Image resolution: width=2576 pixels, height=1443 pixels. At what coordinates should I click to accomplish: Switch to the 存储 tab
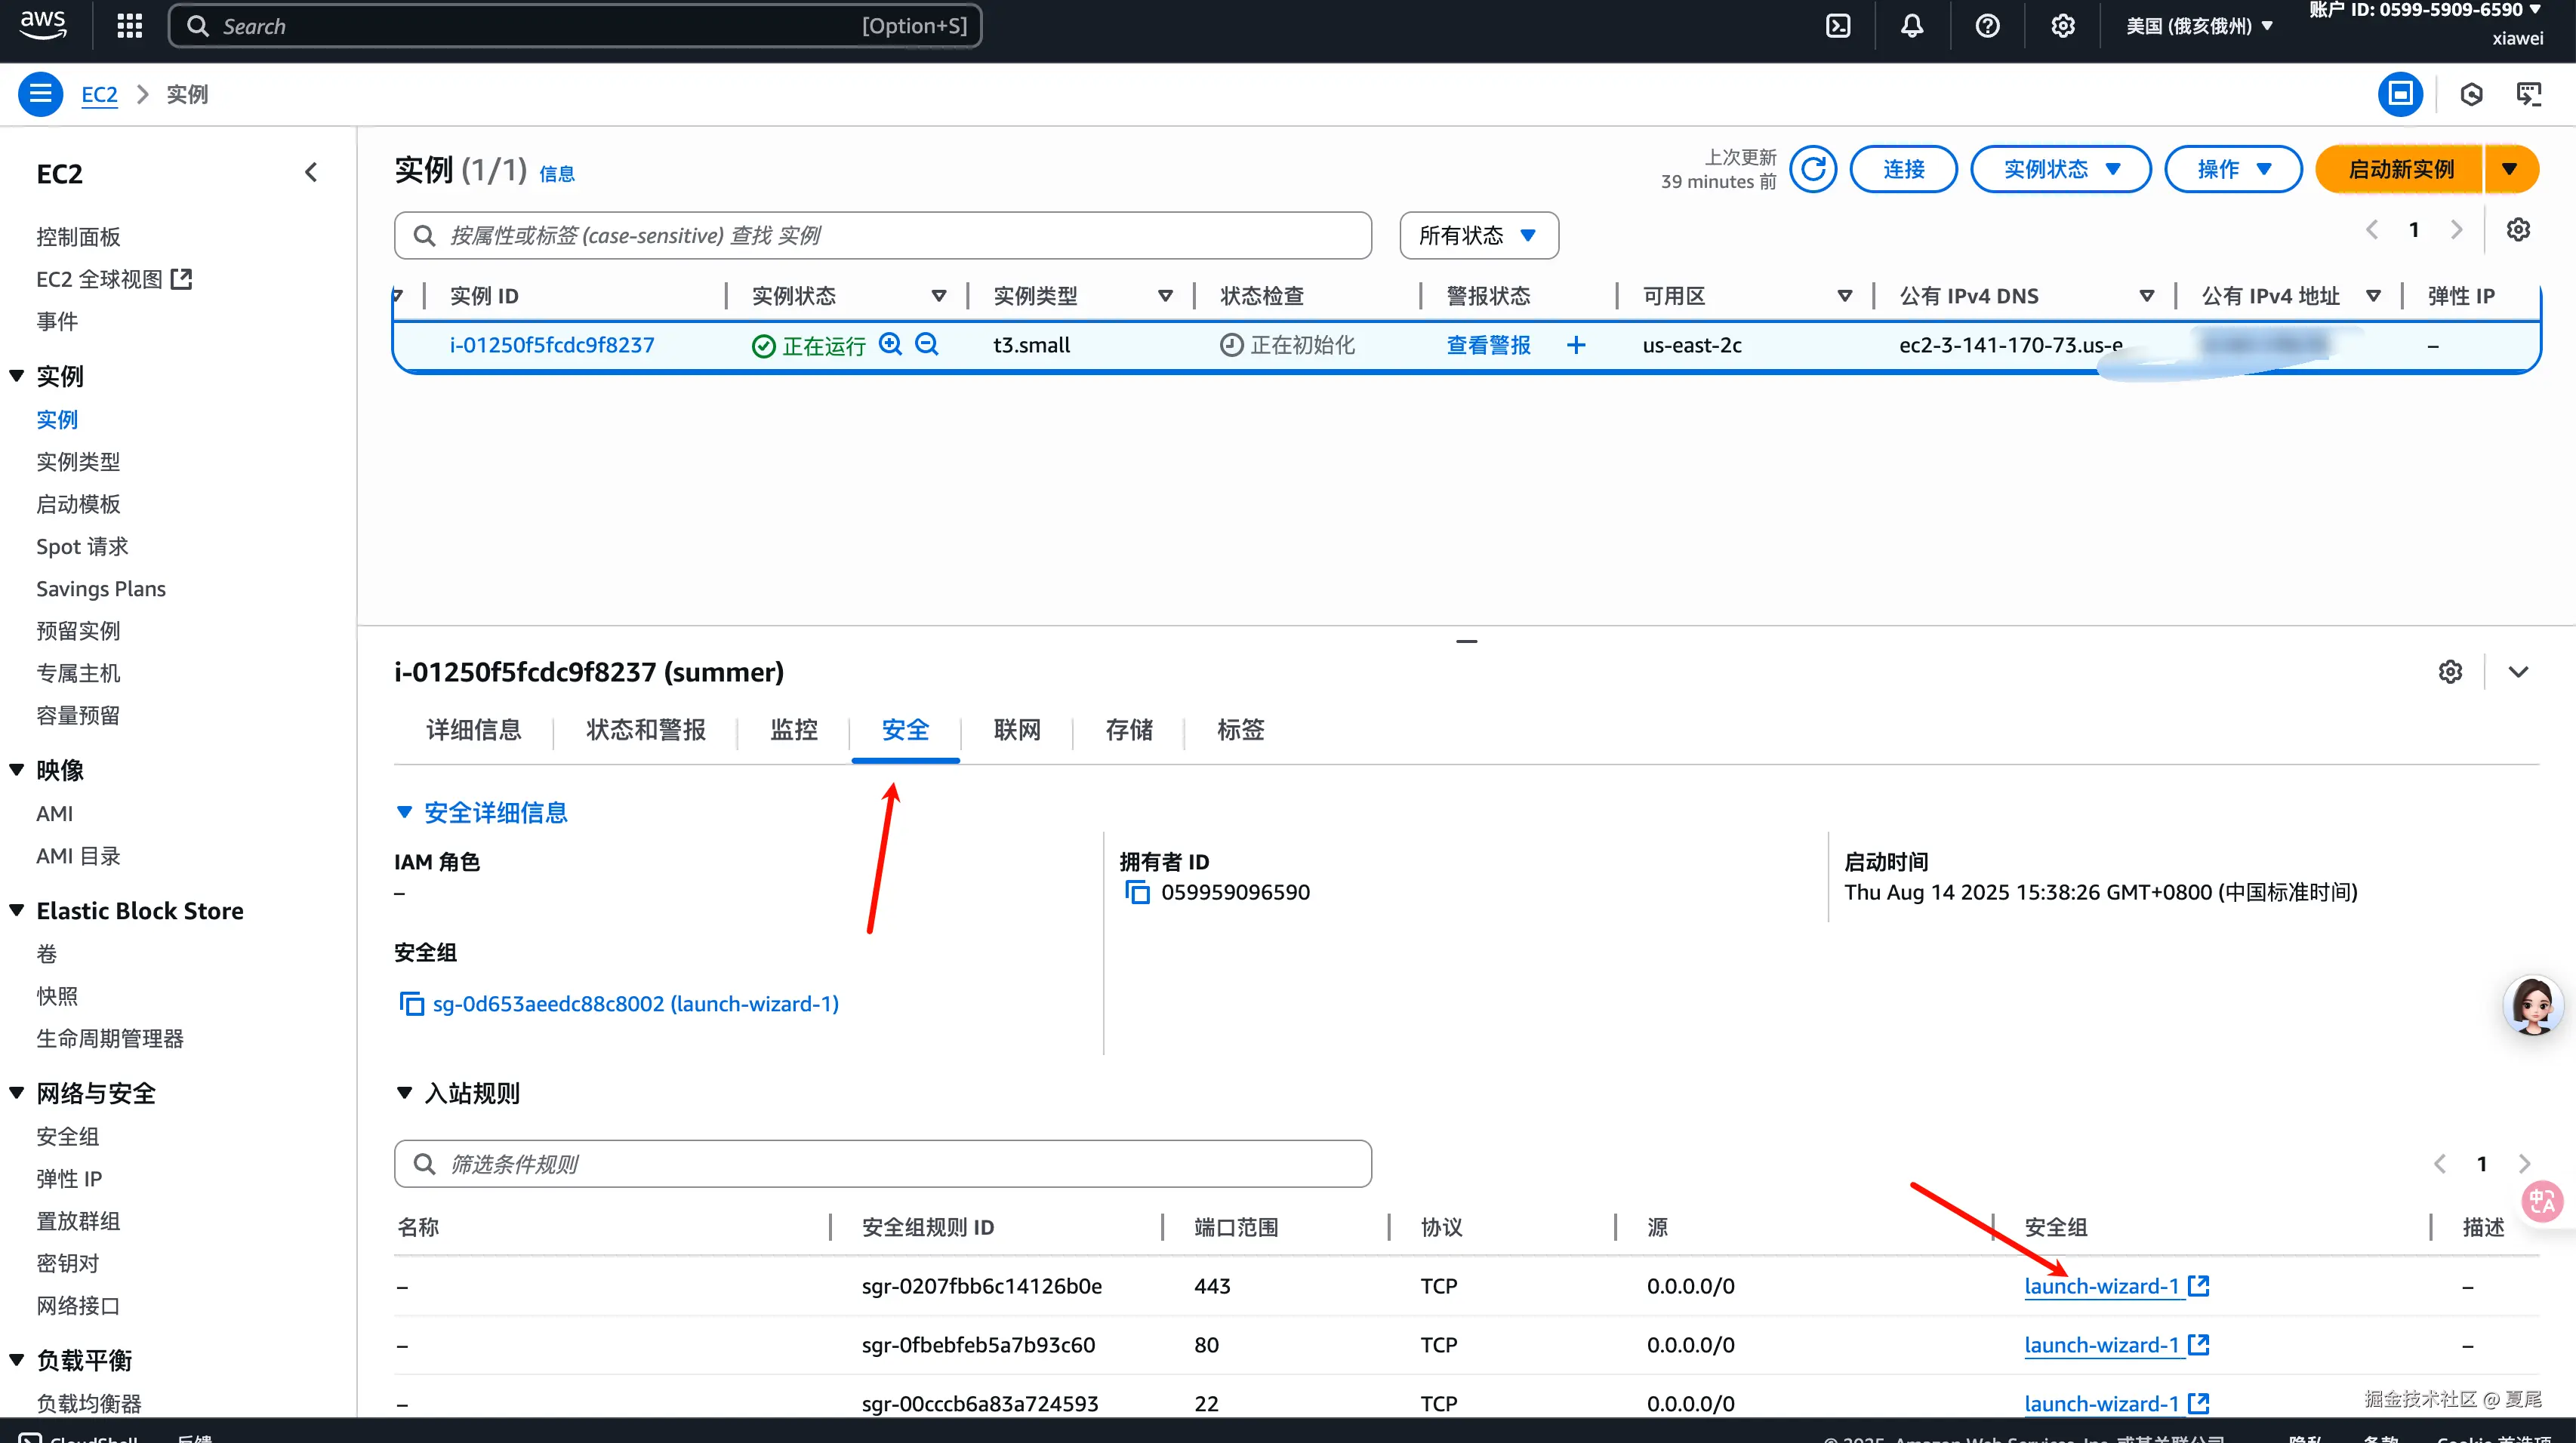click(1129, 731)
